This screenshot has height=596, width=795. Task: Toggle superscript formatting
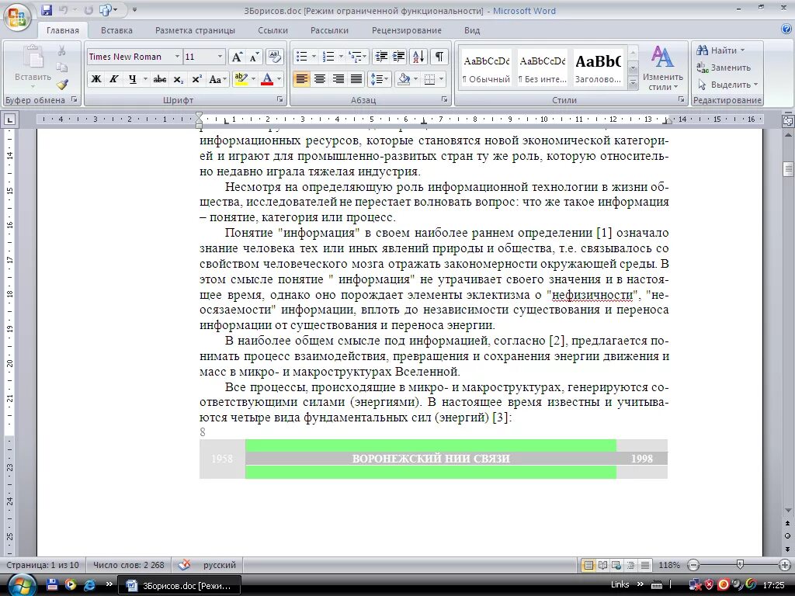tap(196, 79)
